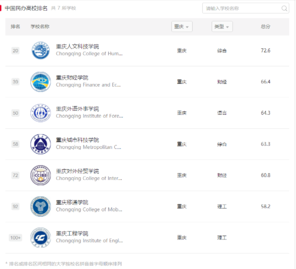
Task: Click the 重庆城市科技学院 school logo
Action: (x=41, y=144)
